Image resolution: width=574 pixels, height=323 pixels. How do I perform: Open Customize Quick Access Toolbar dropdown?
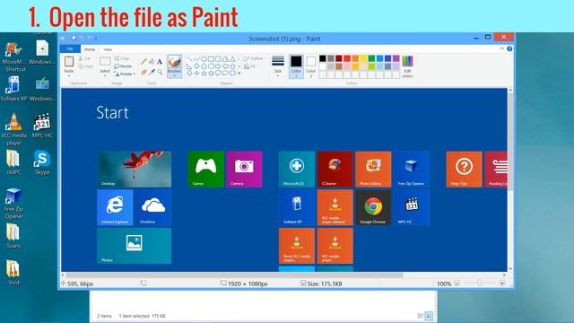(x=96, y=39)
